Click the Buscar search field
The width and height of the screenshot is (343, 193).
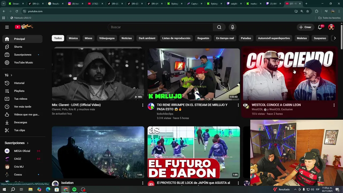161,27
